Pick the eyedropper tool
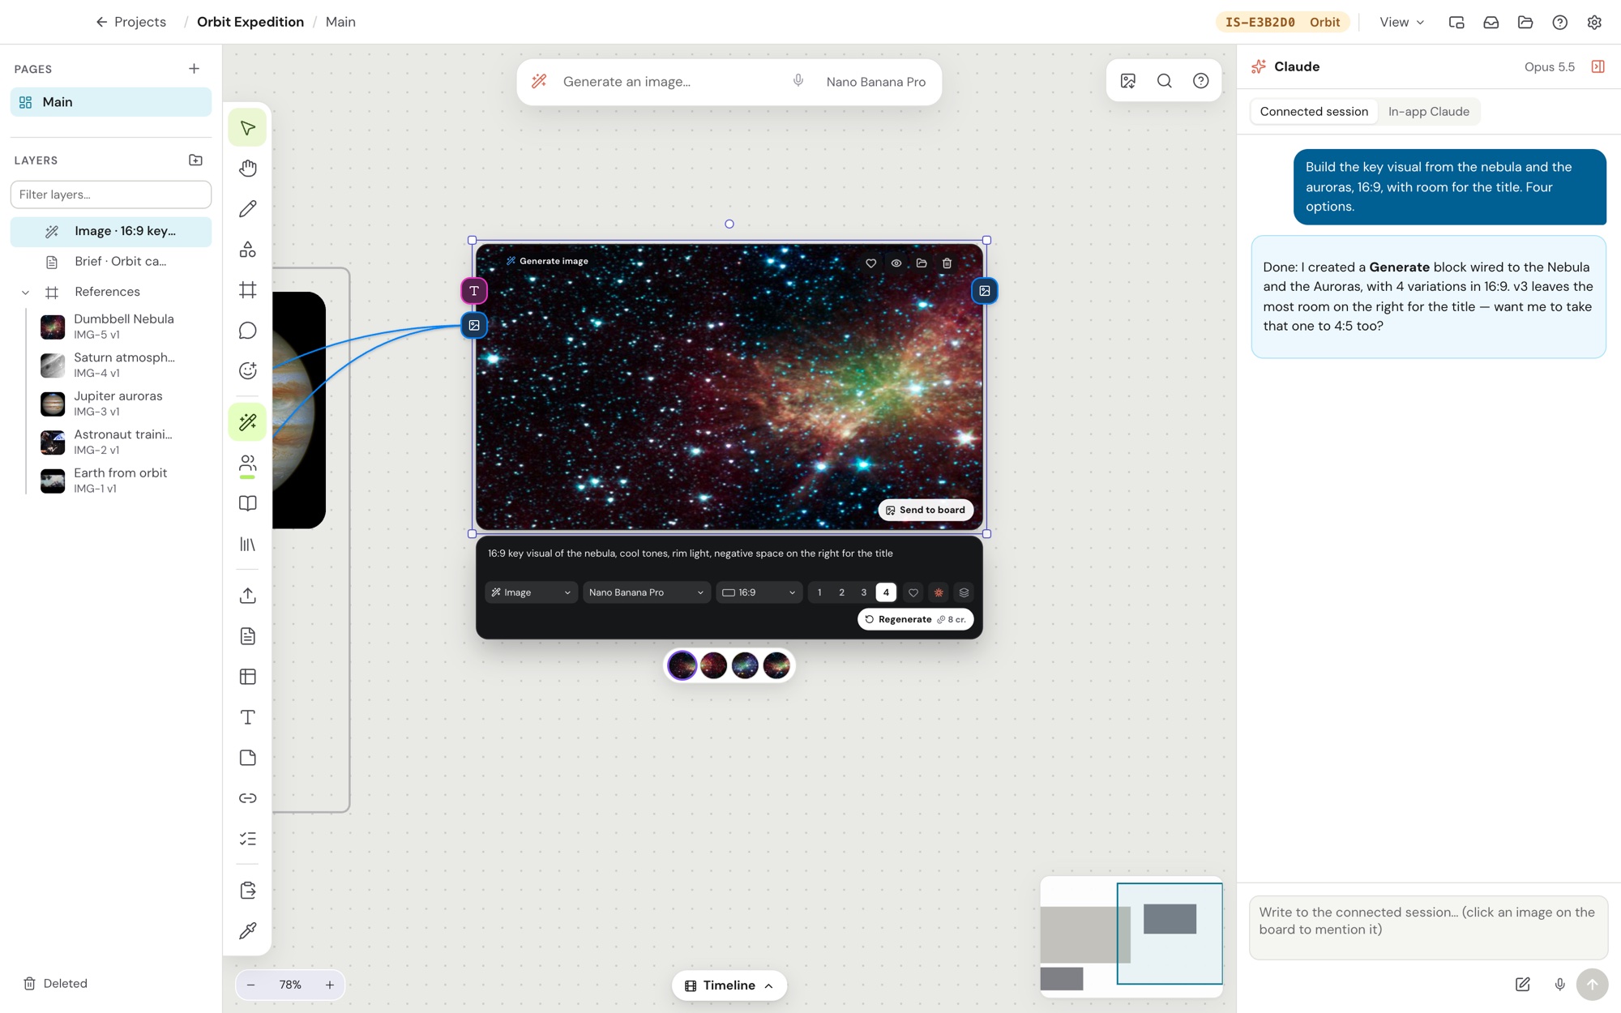The image size is (1621, 1013). point(248,930)
